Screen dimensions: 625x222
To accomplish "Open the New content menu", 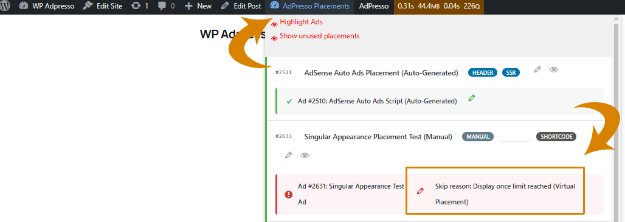I will (x=198, y=6).
